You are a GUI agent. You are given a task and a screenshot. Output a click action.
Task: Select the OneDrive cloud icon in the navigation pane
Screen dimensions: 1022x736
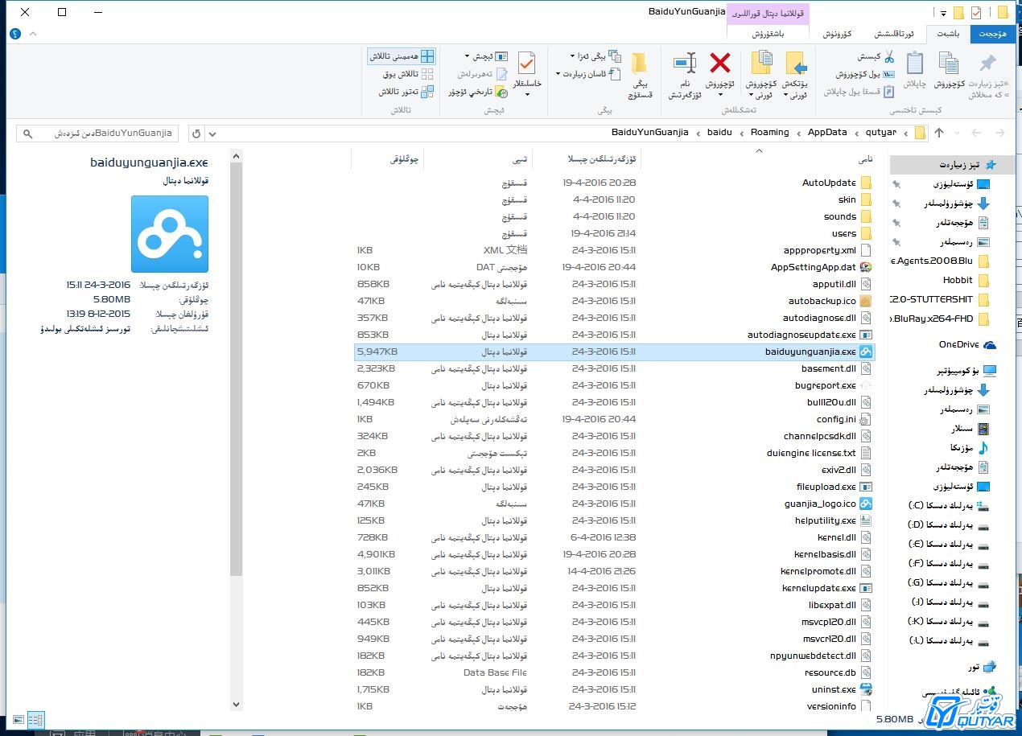989,344
